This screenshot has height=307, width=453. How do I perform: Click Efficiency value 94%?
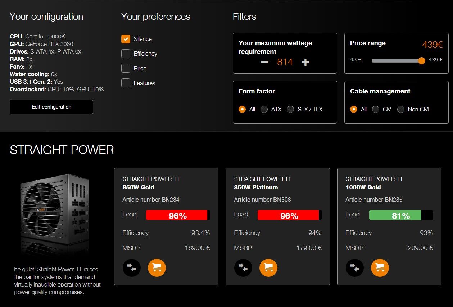(x=315, y=233)
